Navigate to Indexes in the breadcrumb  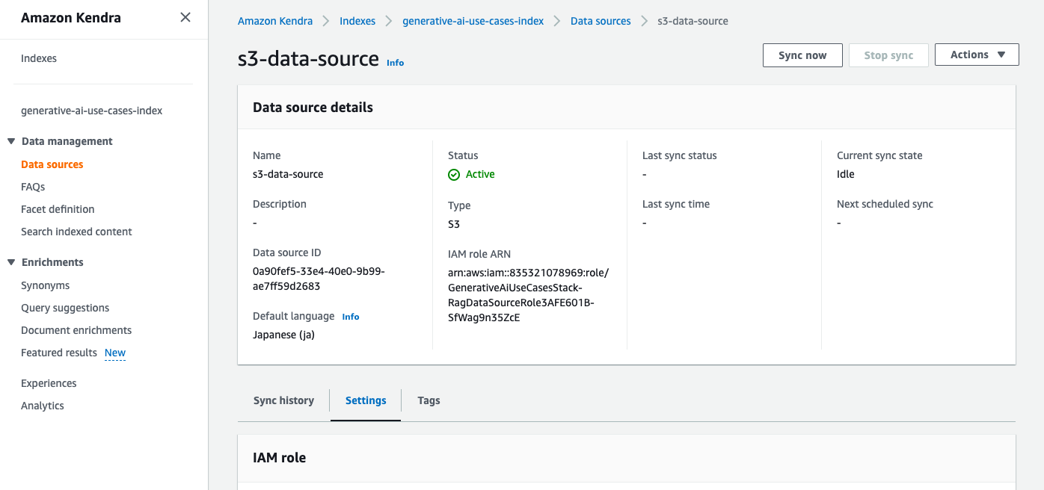357,21
